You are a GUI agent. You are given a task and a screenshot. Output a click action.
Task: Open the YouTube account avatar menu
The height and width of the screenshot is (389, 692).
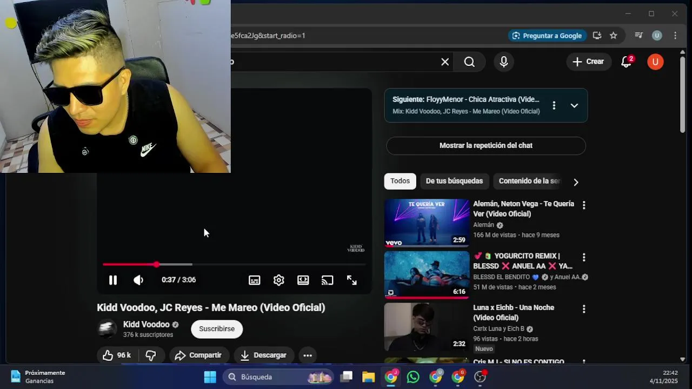[655, 62]
